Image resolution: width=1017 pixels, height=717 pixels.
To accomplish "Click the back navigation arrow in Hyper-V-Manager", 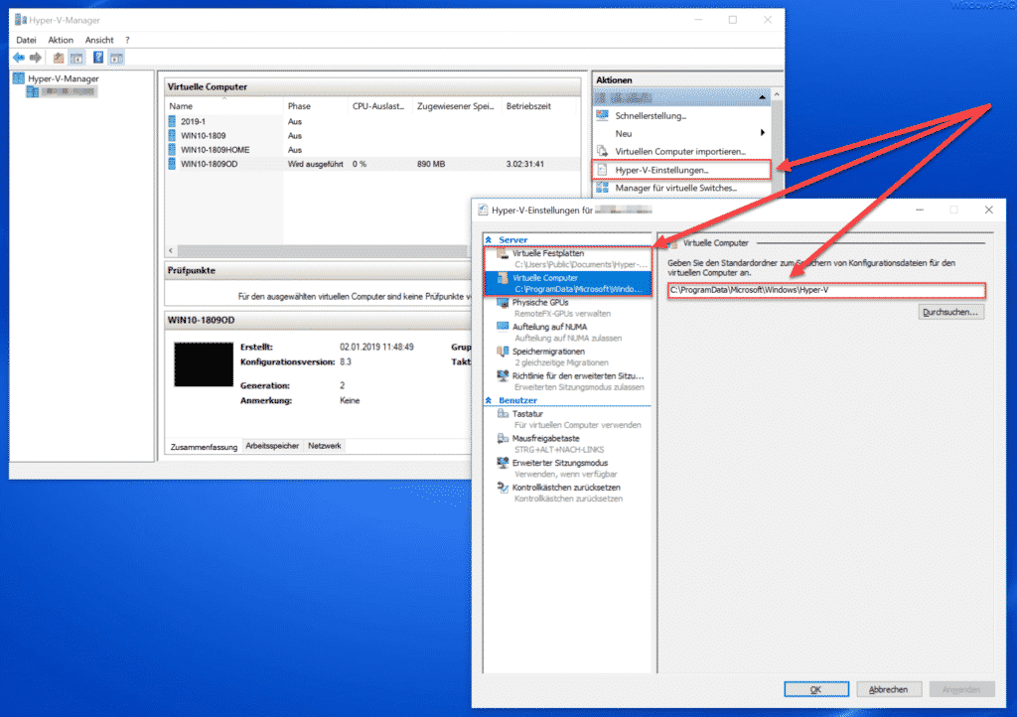I will click(18, 57).
